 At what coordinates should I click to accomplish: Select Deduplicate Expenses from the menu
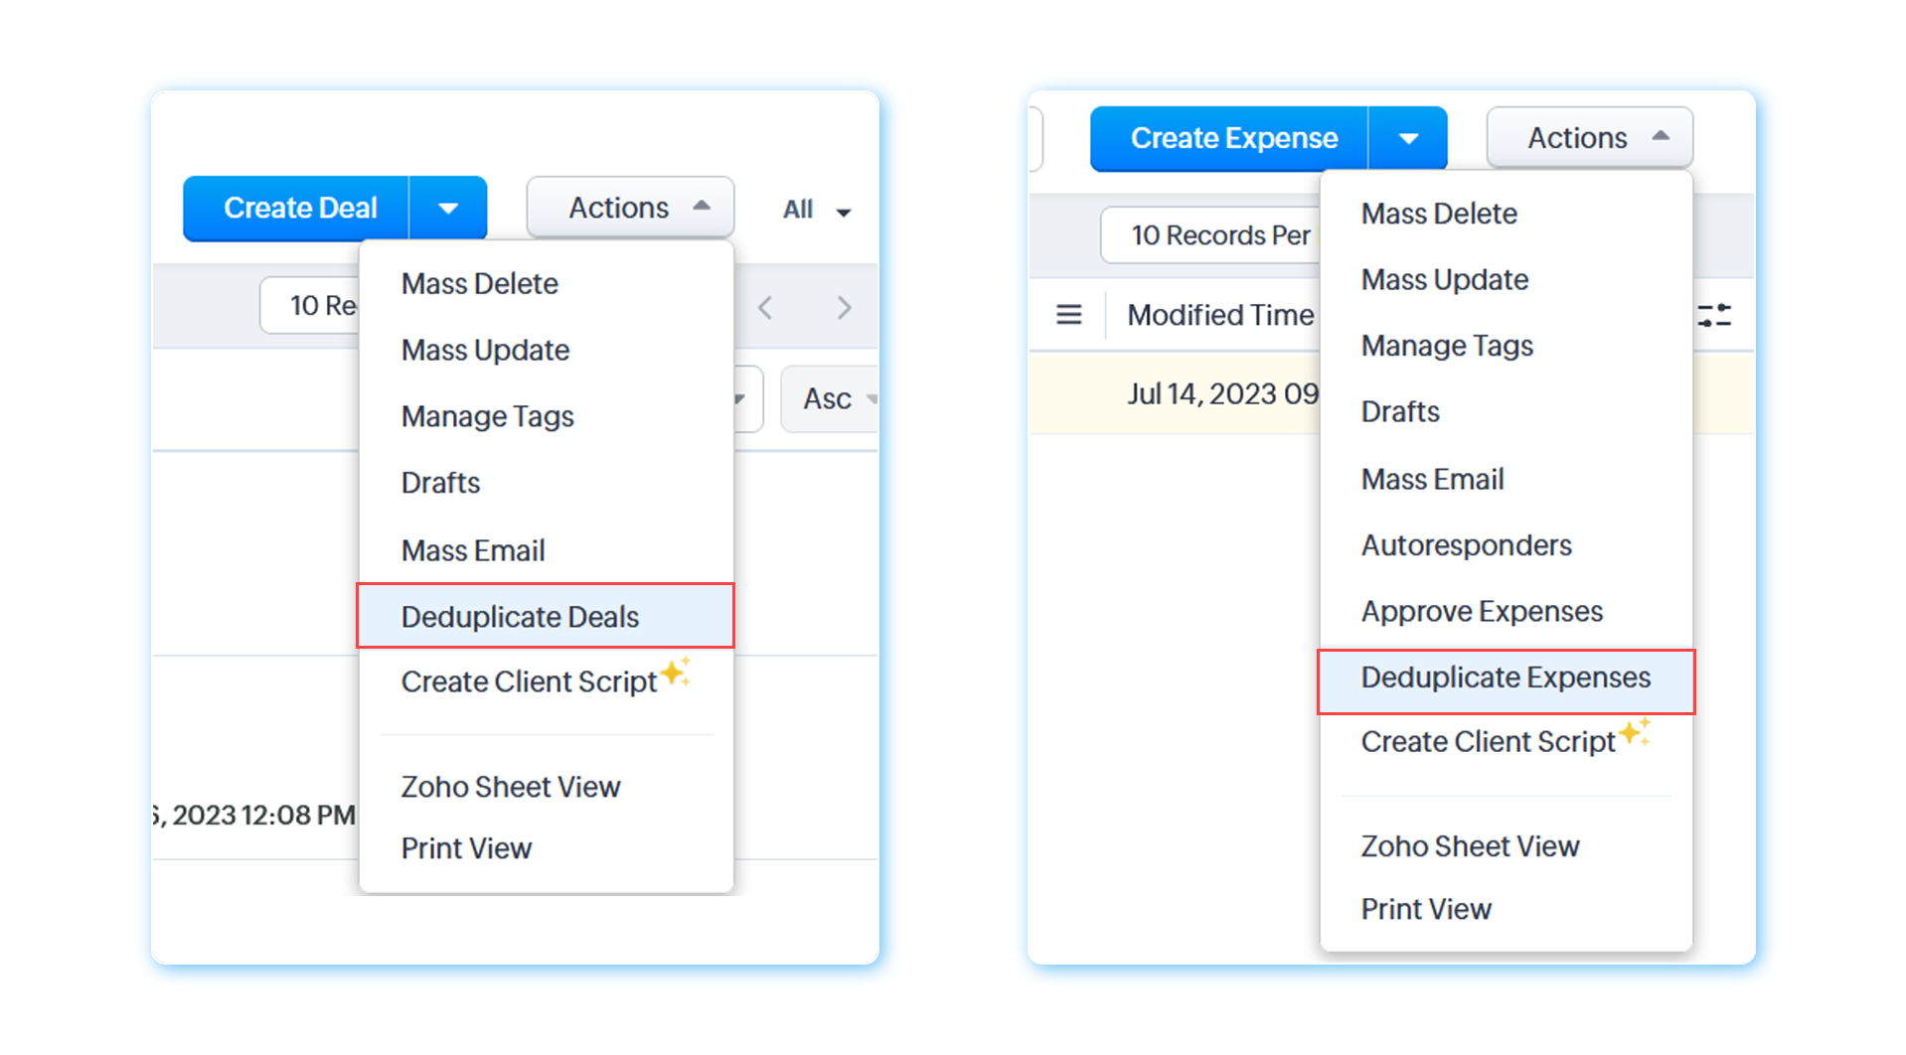click(1505, 678)
